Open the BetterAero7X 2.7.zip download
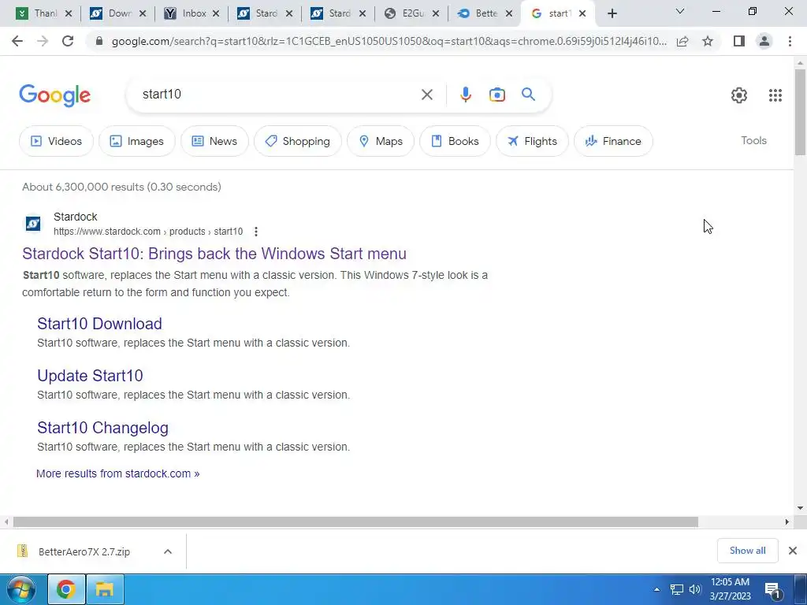This screenshot has width=807, height=605. coord(84,551)
